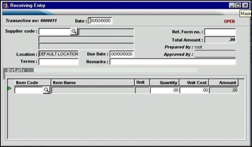Focus the Date input field
This screenshot has height=147, width=252.
pos(100,21)
